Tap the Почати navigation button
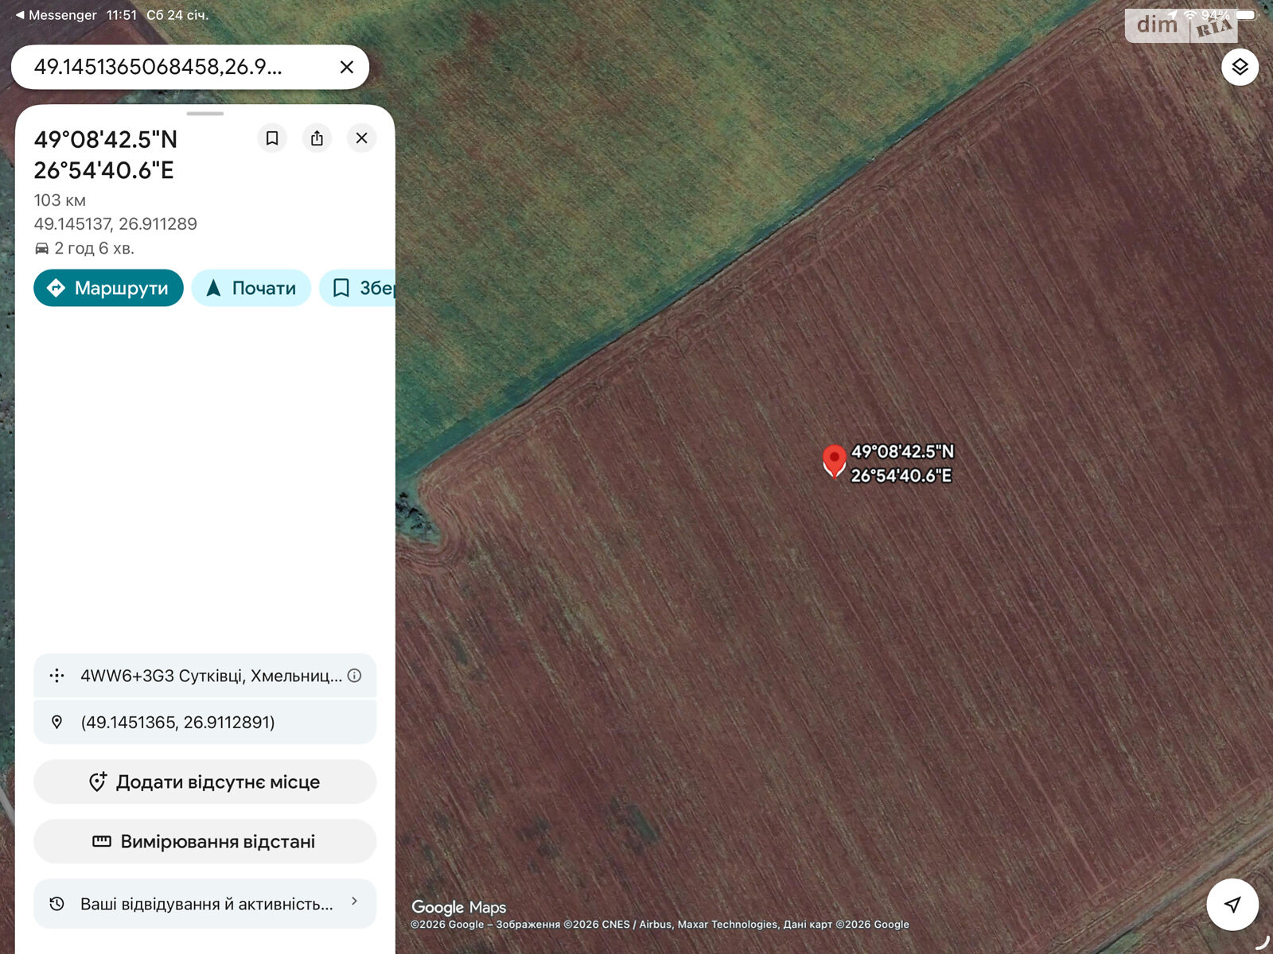Image resolution: width=1273 pixels, height=954 pixels. coord(251,288)
